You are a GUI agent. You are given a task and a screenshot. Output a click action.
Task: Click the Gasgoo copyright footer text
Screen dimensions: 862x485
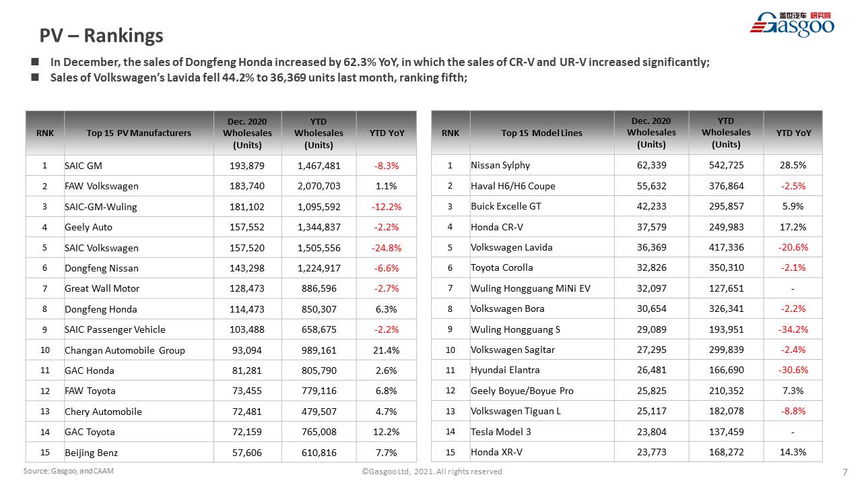click(432, 472)
